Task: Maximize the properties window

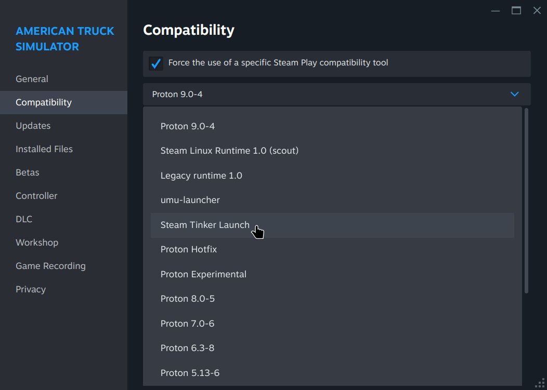Action: coord(516,10)
